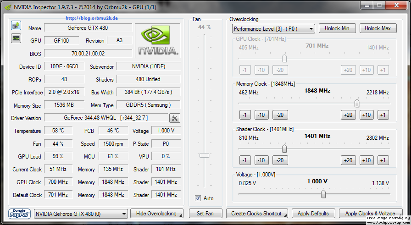The image size is (411, 225).
Task: Increase Shader Clock by 20 MHz
Action: point(348,160)
